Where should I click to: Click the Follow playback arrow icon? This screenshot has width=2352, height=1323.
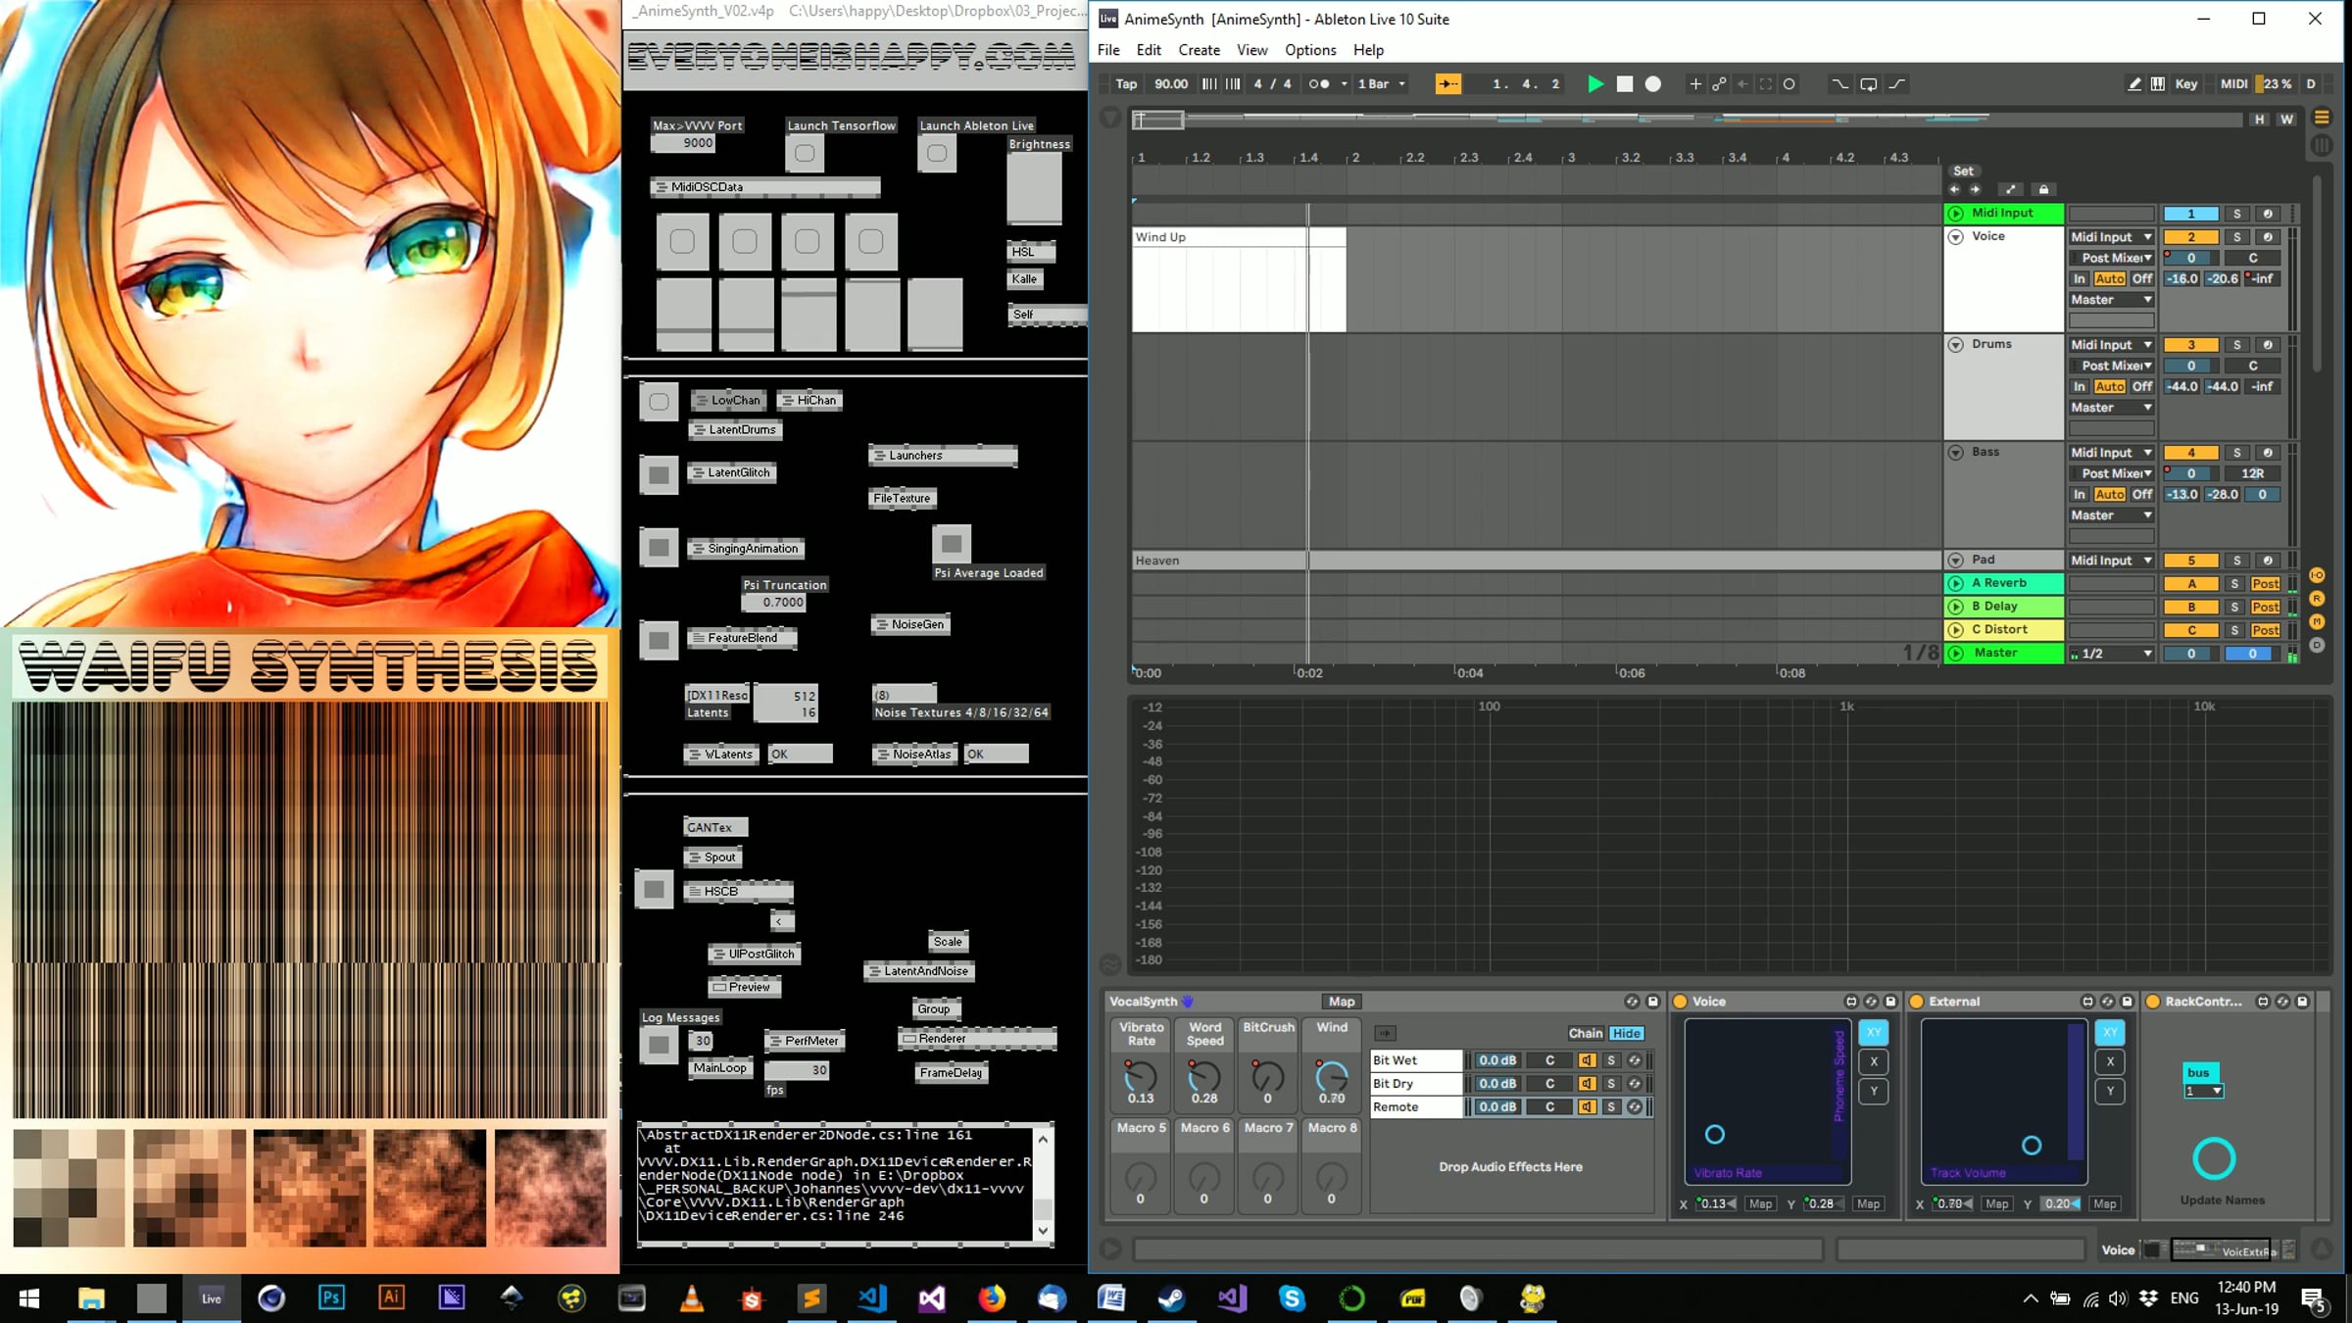tap(1447, 84)
